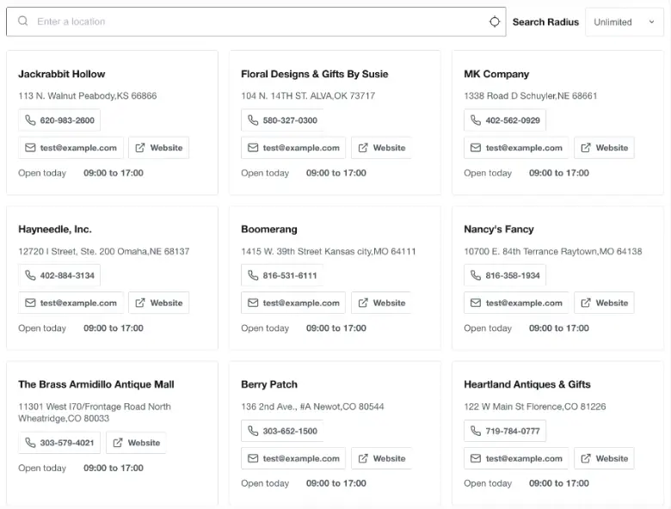The width and height of the screenshot is (671, 509).
Task: Email Nancy's Fancy
Action: [516, 303]
